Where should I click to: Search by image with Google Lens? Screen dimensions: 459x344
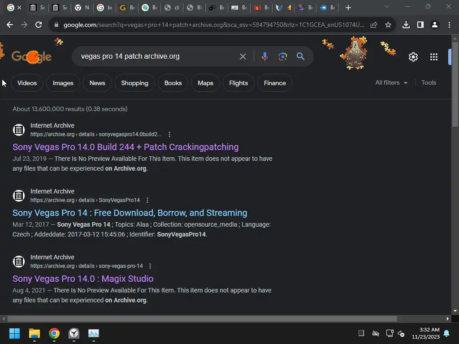coord(282,56)
